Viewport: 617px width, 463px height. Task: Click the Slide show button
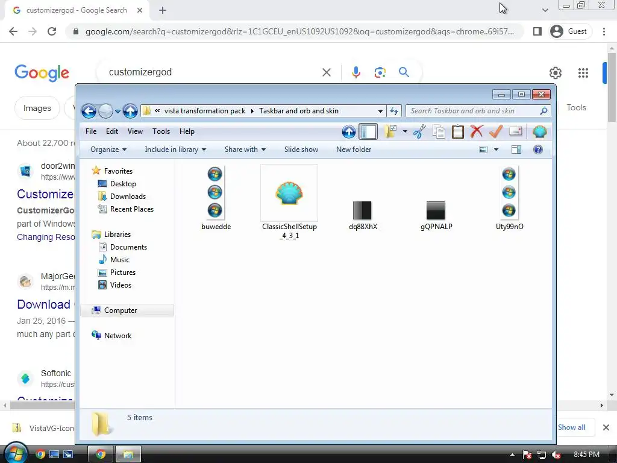(301, 150)
